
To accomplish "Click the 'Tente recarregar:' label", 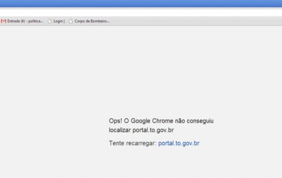I will (133, 143).
